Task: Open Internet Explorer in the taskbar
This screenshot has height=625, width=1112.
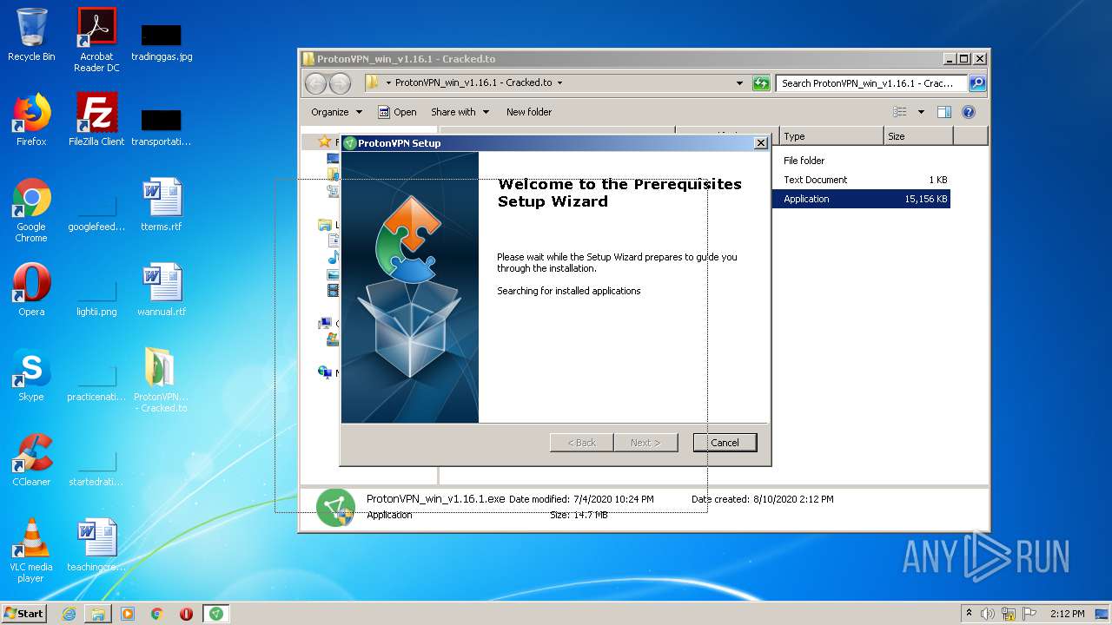Action: point(69,614)
